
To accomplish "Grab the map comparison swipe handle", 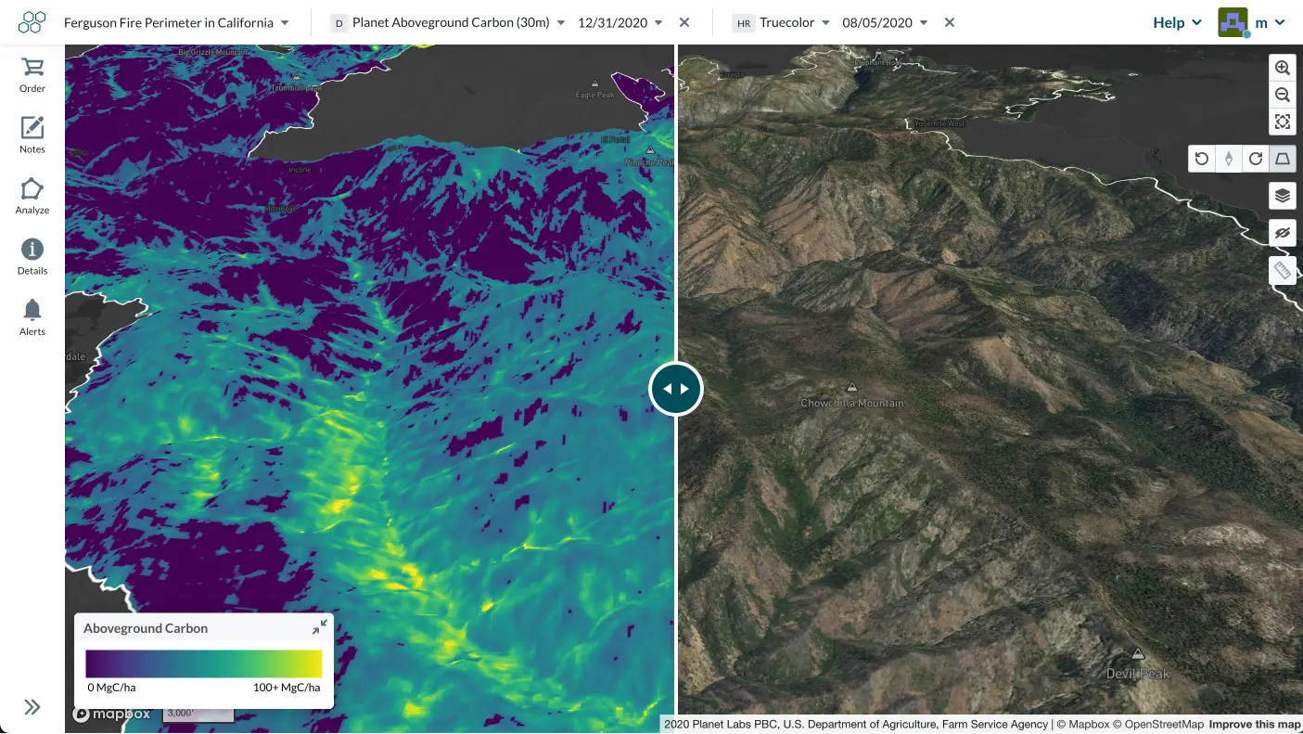I will click(676, 389).
